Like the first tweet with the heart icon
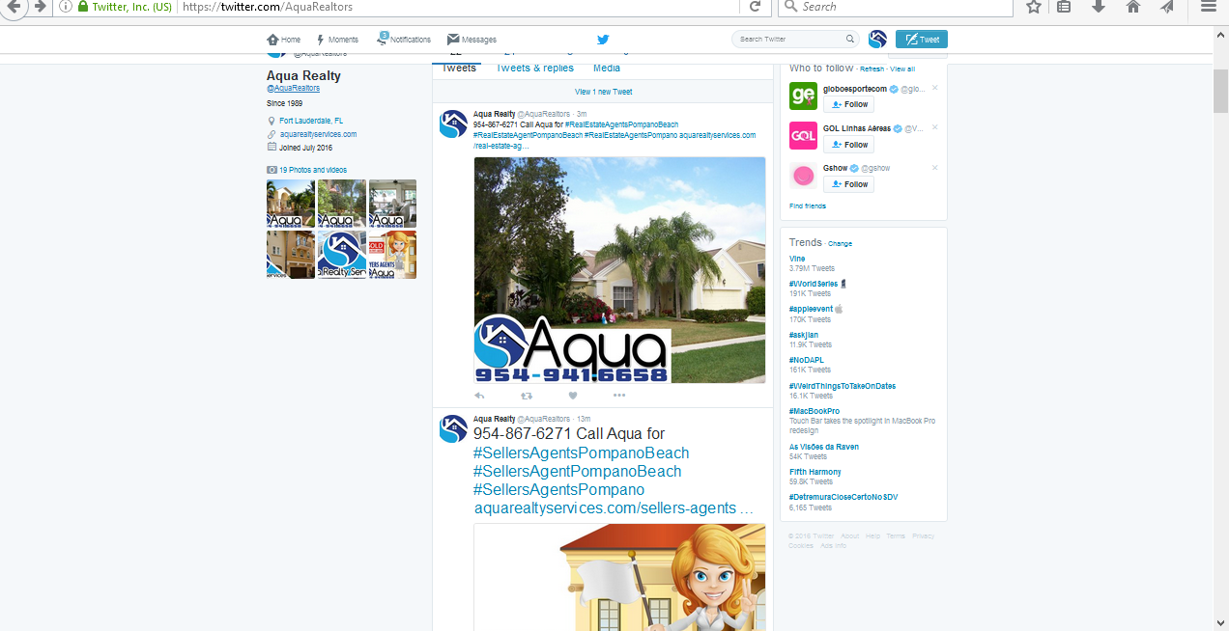The image size is (1229, 631). click(x=573, y=395)
